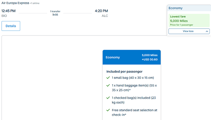Click the Air Europa Express airline name

point(15,3)
